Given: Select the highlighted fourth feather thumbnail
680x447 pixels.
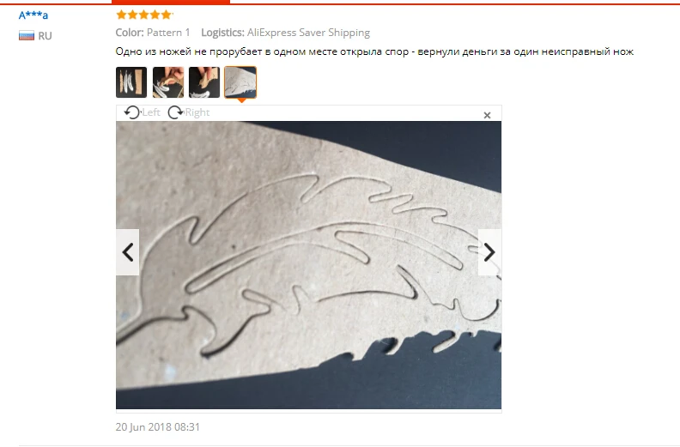Looking at the screenshot, I should pyautogui.click(x=240, y=82).
